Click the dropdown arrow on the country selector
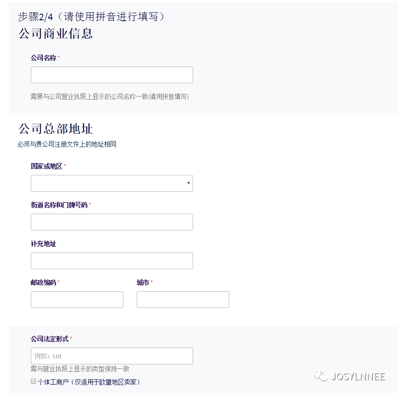The image size is (398, 393). (188, 183)
